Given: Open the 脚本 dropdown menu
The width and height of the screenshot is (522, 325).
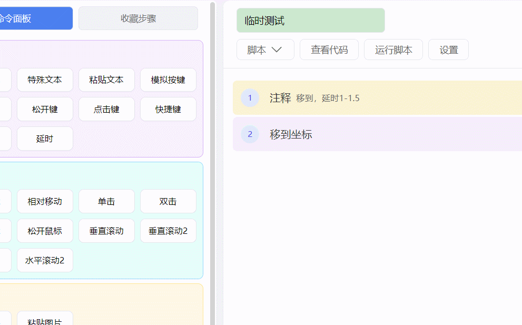Looking at the screenshot, I should (x=265, y=50).
